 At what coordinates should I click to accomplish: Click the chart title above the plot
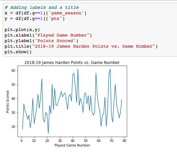pos(72,62)
